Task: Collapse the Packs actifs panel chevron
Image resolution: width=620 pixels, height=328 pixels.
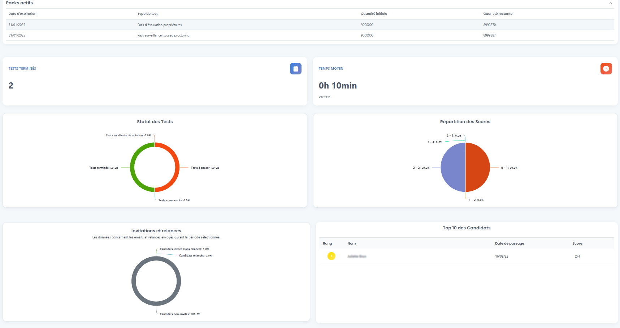Action: click(611, 3)
